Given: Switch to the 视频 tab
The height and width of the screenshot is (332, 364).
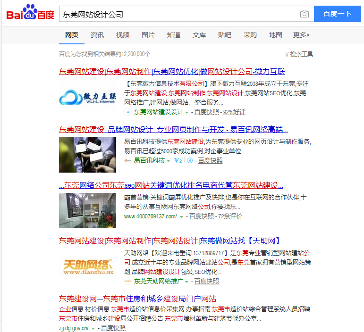Looking at the screenshot, I should click(x=123, y=35).
